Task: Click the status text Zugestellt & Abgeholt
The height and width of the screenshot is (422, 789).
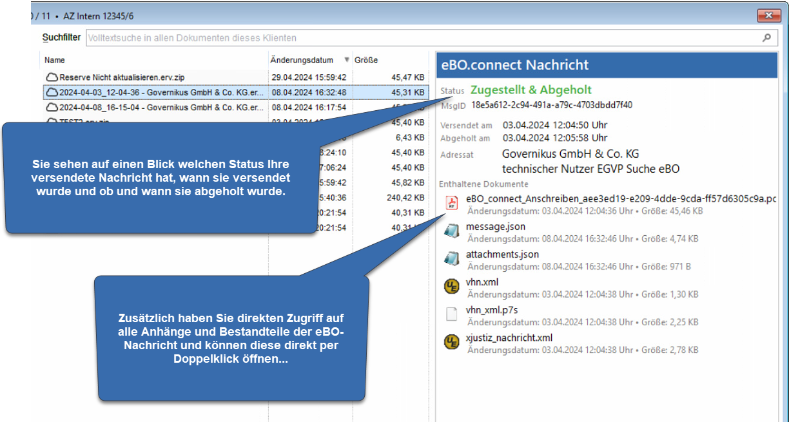Action: tap(531, 90)
